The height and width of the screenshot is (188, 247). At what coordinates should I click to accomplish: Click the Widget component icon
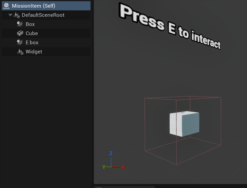20,52
